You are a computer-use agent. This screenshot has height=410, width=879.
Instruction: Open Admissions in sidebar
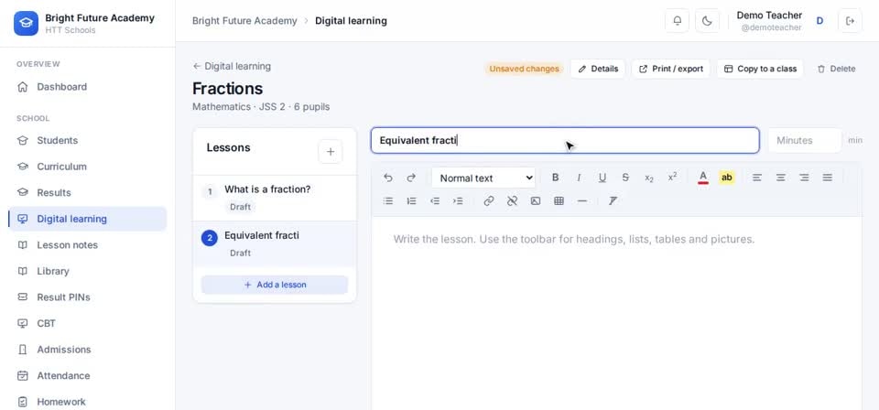pyautogui.click(x=88, y=350)
